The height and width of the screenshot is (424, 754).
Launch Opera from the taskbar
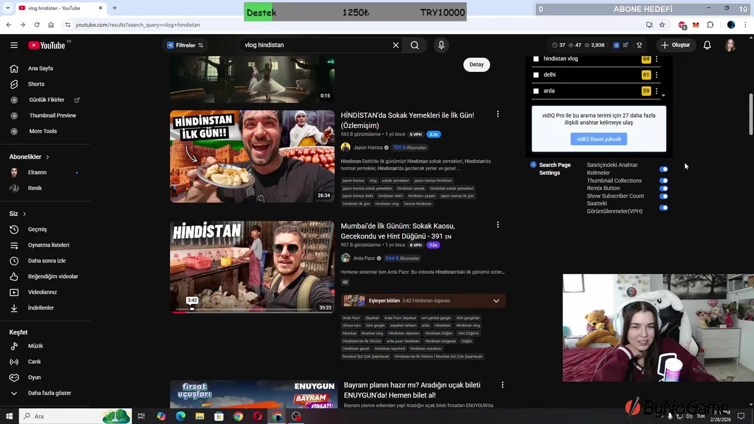[257, 416]
